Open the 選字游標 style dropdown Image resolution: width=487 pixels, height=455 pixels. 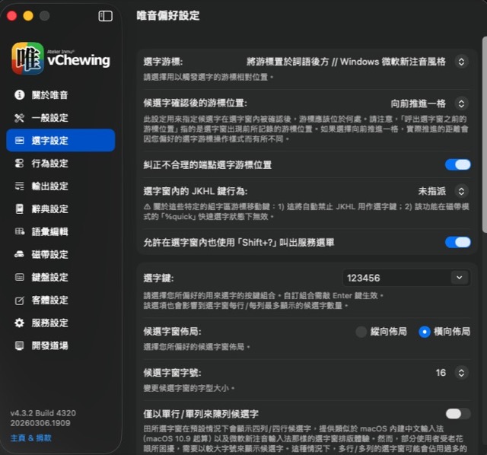pyautogui.click(x=461, y=62)
